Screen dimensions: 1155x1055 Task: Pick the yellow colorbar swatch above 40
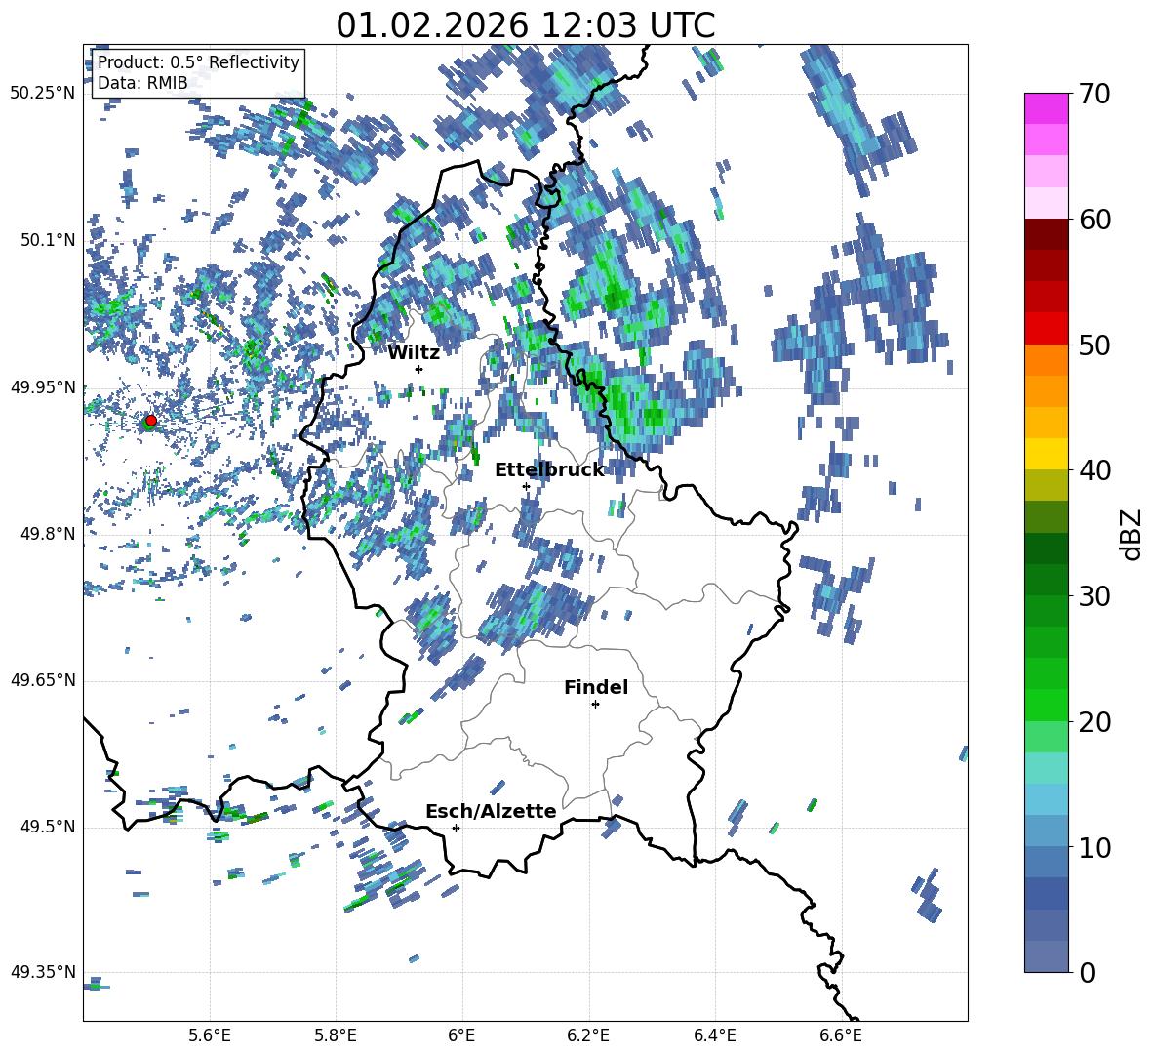[1046, 454]
